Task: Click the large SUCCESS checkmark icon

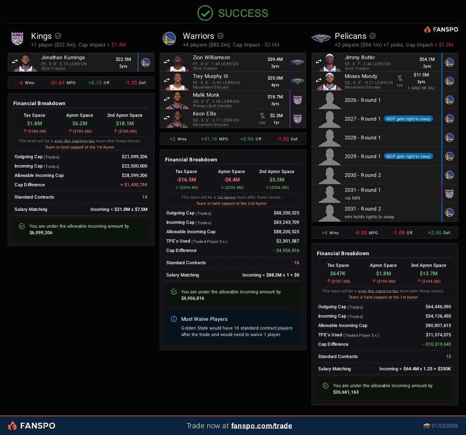Action: [205, 13]
